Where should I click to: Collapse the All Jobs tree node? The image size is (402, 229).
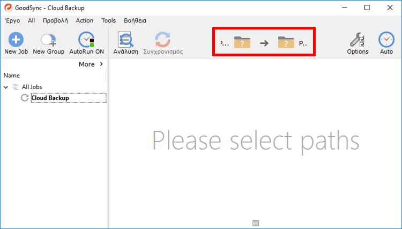point(6,87)
